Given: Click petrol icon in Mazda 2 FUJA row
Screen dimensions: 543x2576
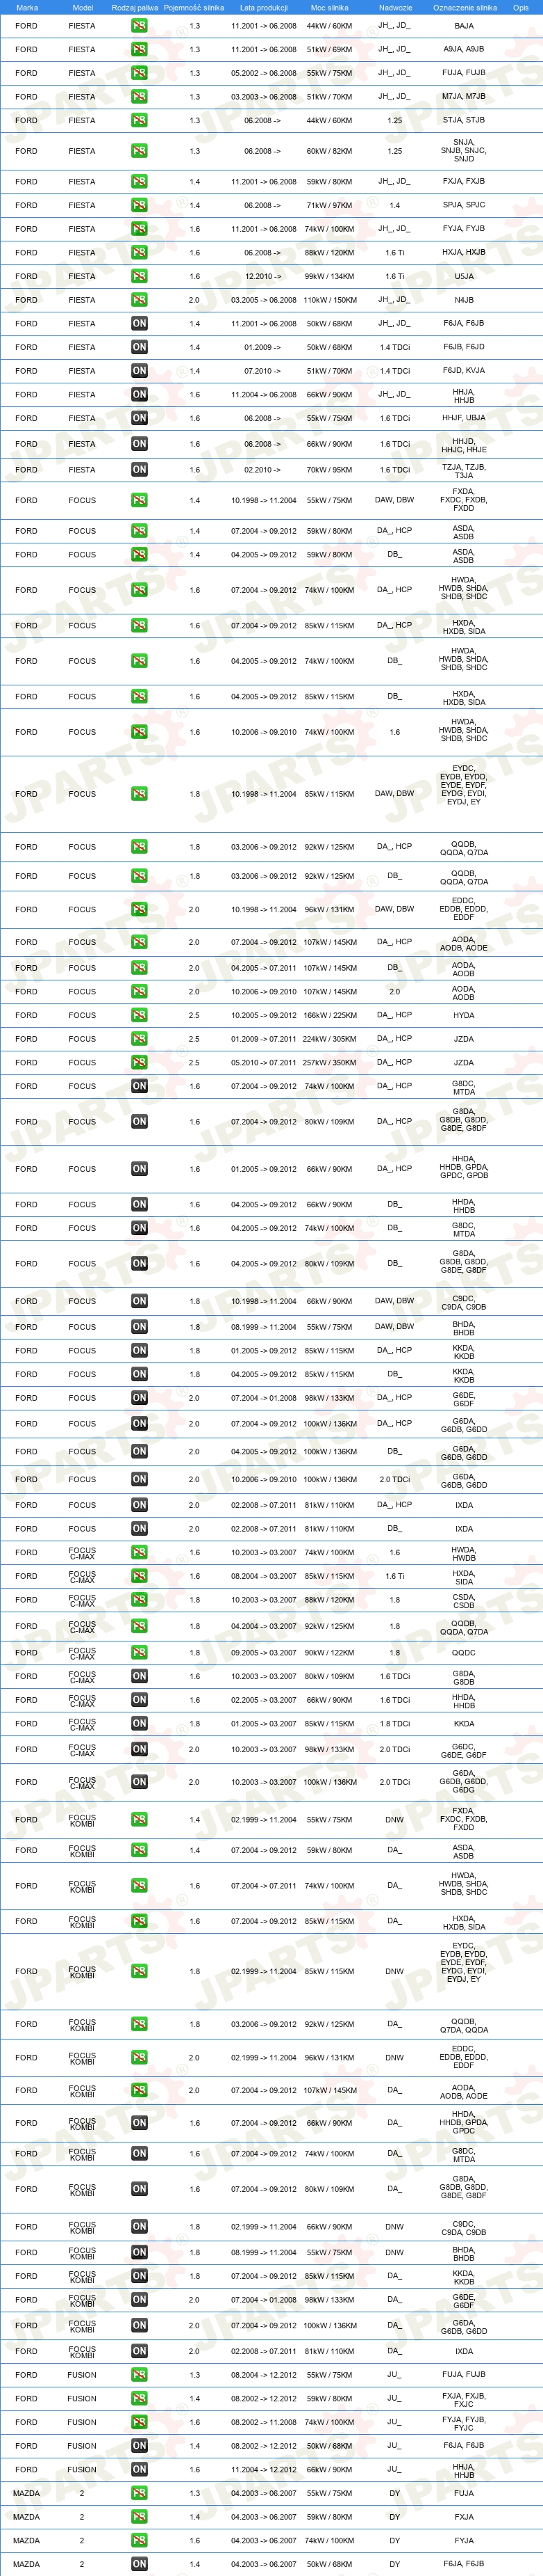Looking at the screenshot, I should [139, 2493].
